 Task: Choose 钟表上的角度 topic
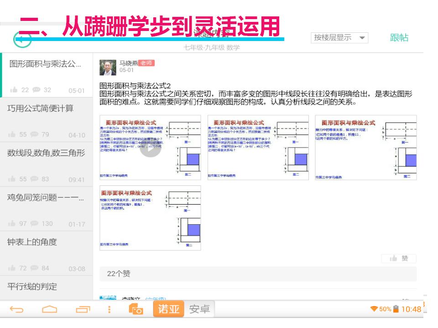32,242
